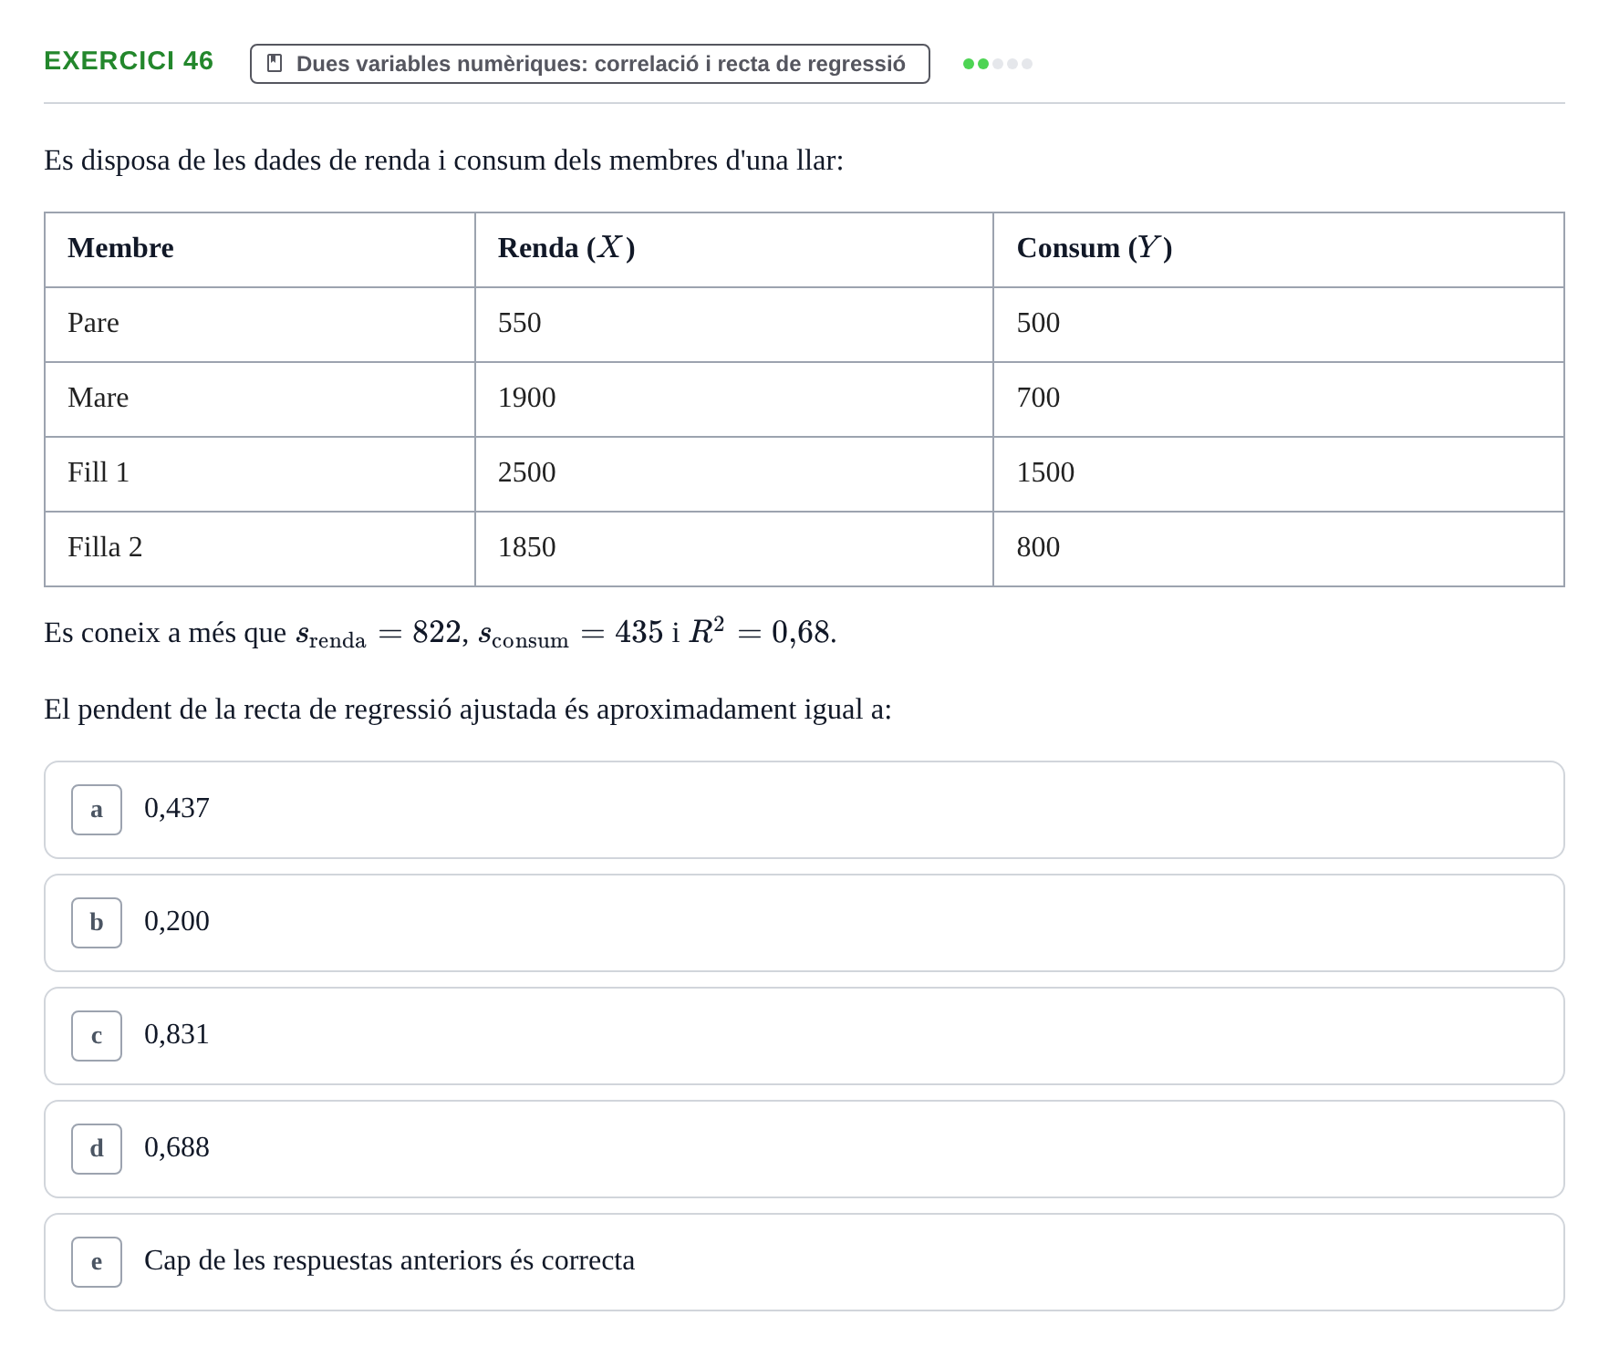Click the difficulty dots indicator
This screenshot has height=1357, width=1609.
(x=997, y=64)
